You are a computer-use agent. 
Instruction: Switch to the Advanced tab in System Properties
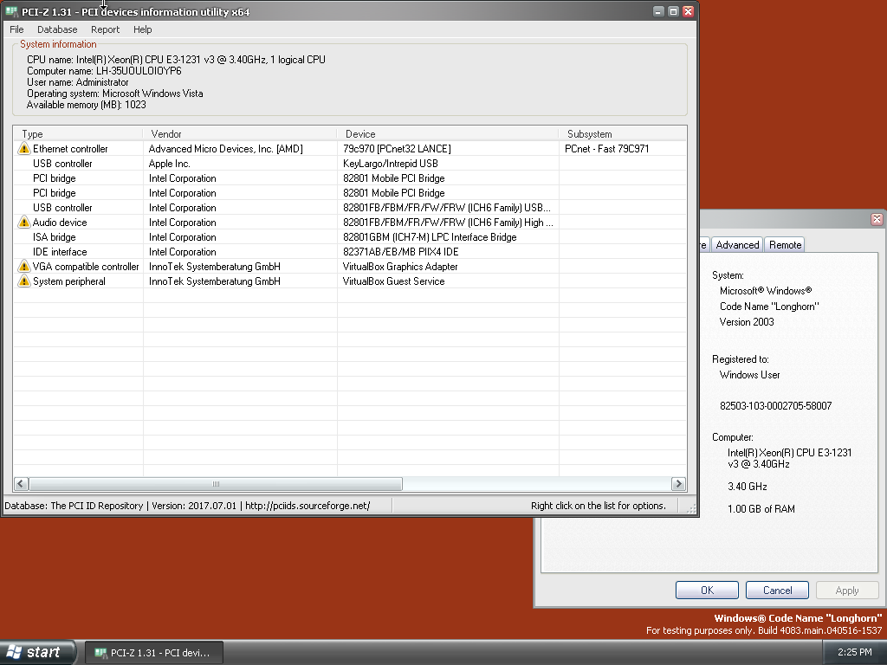click(737, 245)
